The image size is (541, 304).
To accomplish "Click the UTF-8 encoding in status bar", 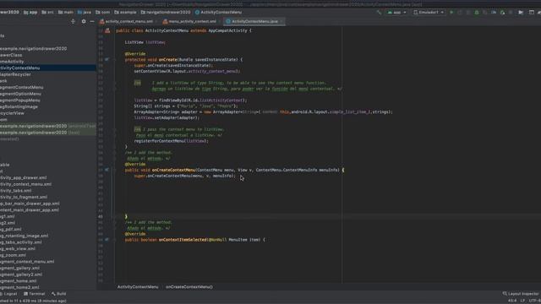I will pyautogui.click(x=534, y=301).
